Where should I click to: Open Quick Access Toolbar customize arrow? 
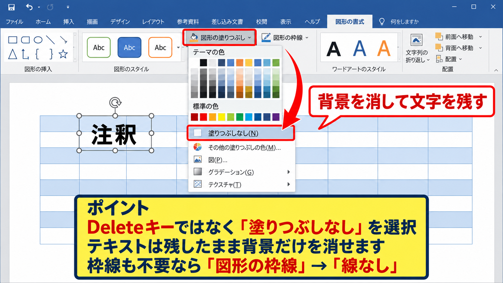[x=68, y=7]
